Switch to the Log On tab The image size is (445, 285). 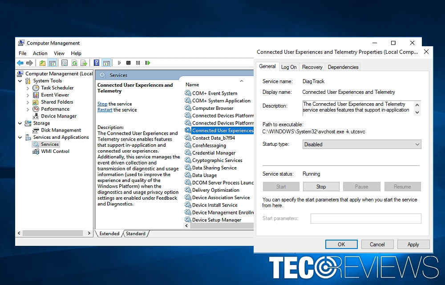point(289,67)
